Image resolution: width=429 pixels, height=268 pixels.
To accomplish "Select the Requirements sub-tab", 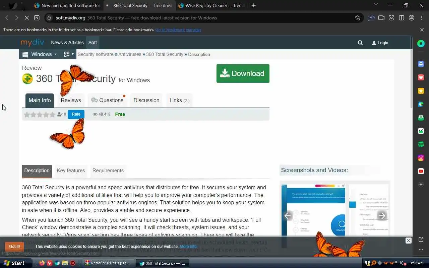I will (x=108, y=171).
